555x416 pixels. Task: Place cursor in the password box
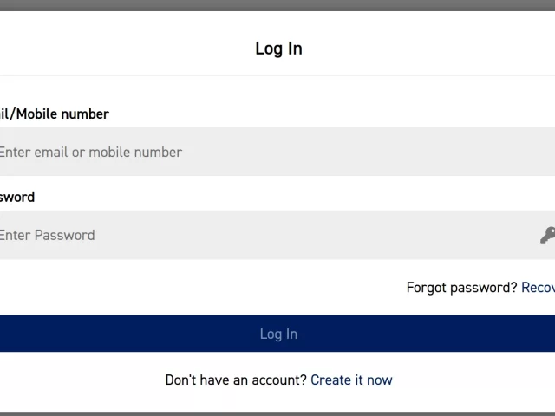coord(260,235)
